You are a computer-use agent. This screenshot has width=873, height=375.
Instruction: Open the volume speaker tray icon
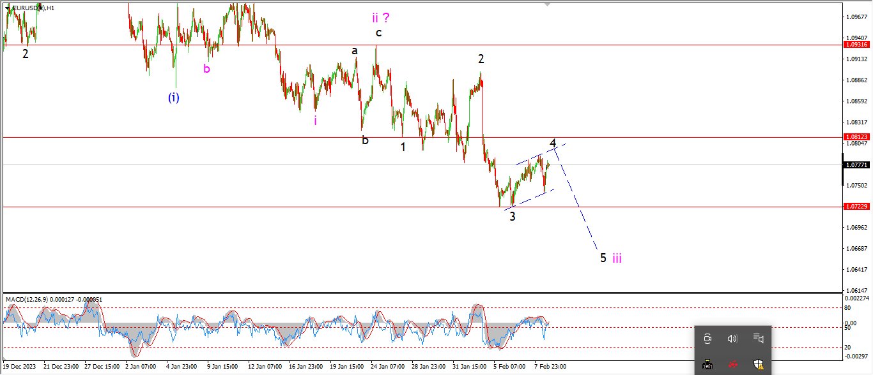point(732,339)
